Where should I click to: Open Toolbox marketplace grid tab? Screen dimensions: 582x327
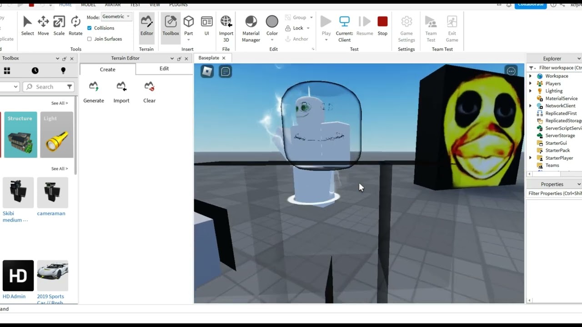[7, 70]
